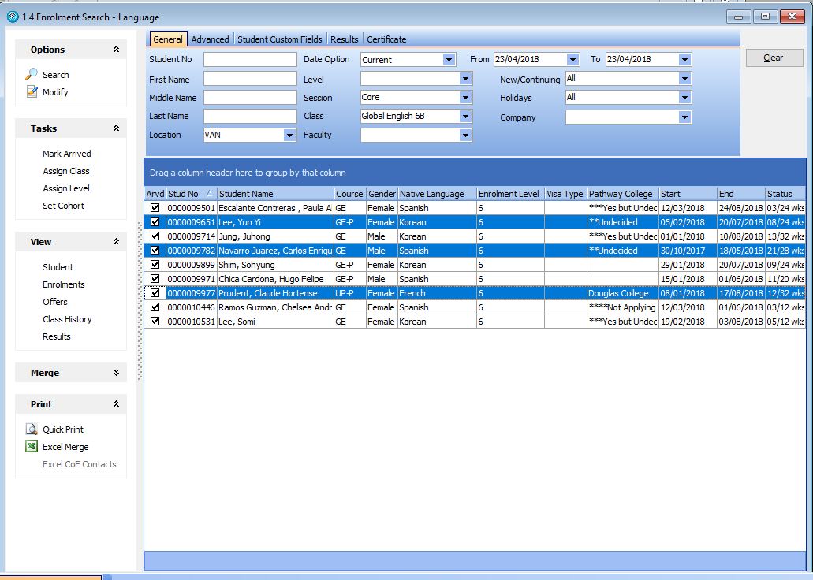Screen dimensions: 813x580
Task: Expand the Merge panel
Action: pyautogui.click(x=116, y=373)
